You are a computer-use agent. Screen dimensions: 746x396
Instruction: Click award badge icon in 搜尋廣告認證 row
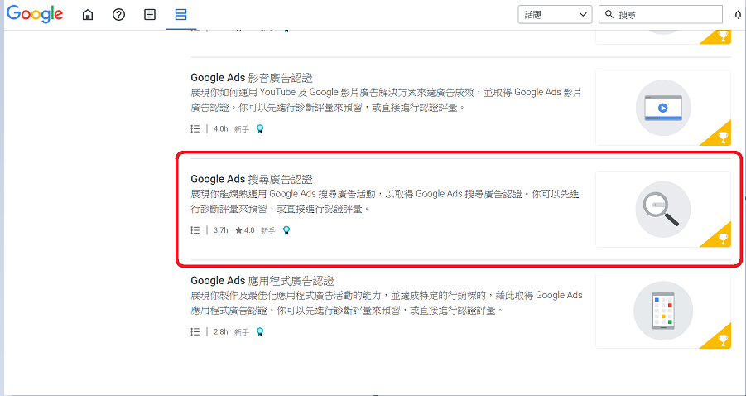[286, 230]
